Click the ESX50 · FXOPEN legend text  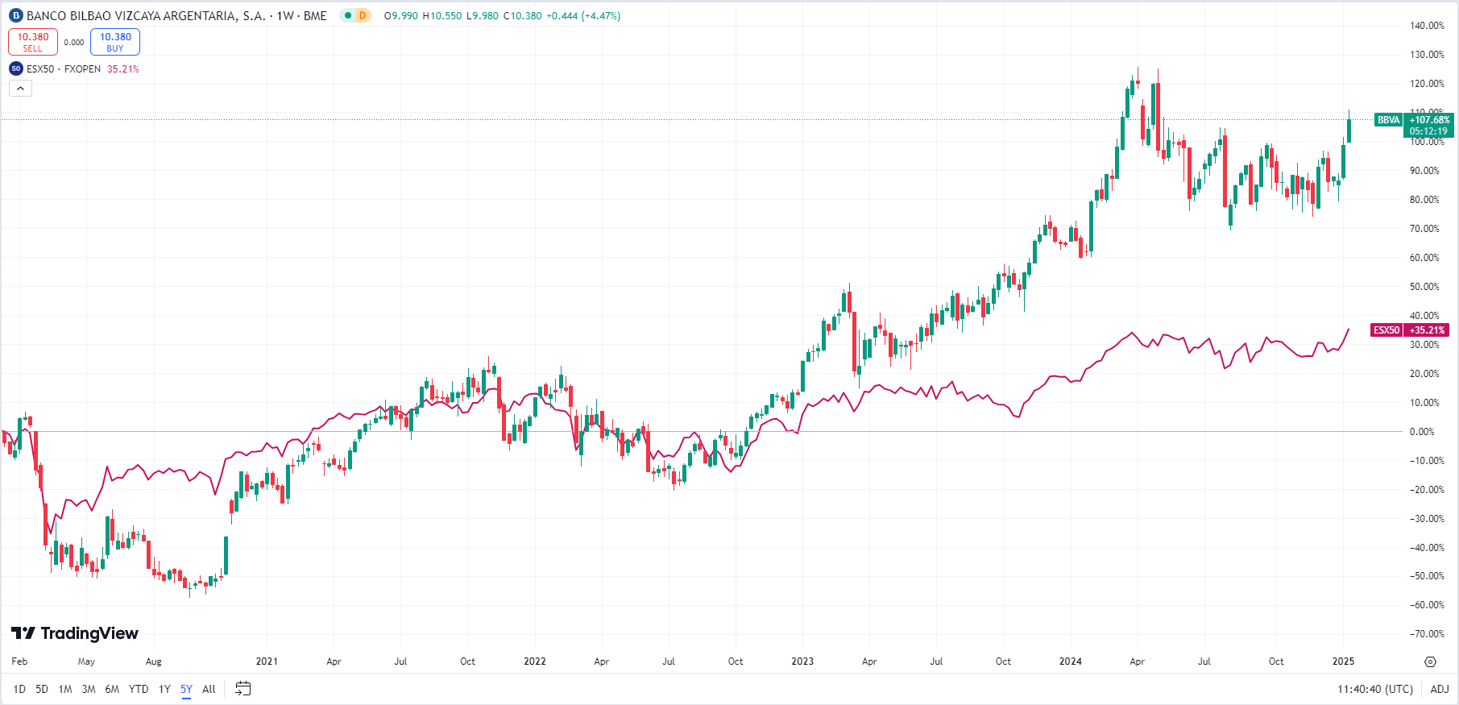(64, 68)
